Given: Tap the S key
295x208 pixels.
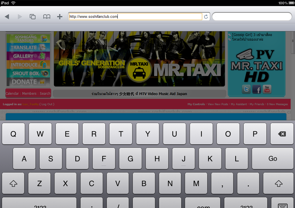Looking at the screenshot, I should pyautogui.click(x=51, y=158).
